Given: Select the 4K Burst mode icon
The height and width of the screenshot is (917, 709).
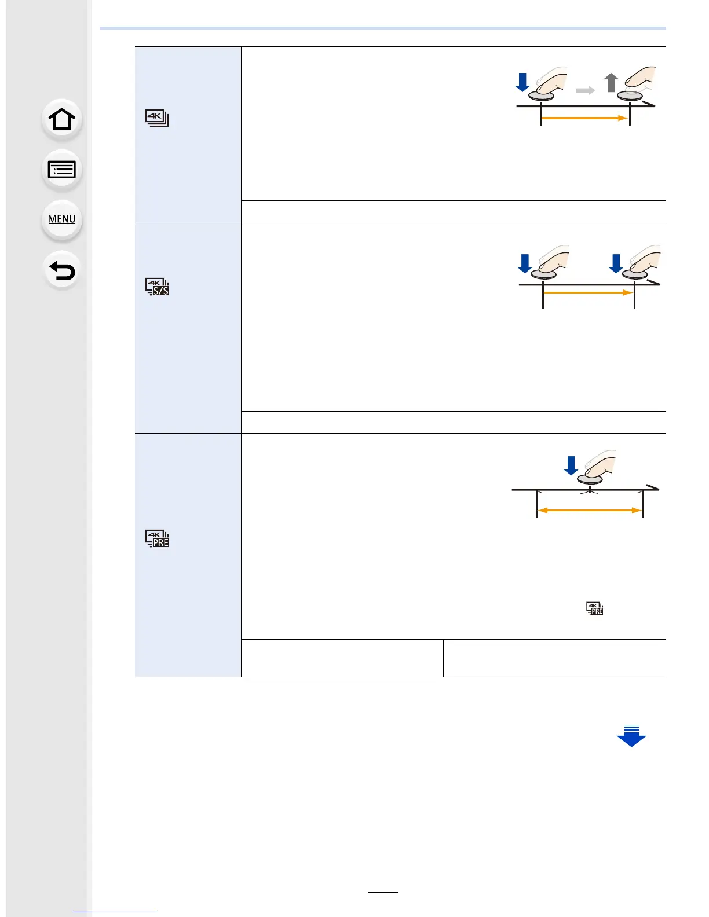Looking at the screenshot, I should pyautogui.click(x=157, y=118).
